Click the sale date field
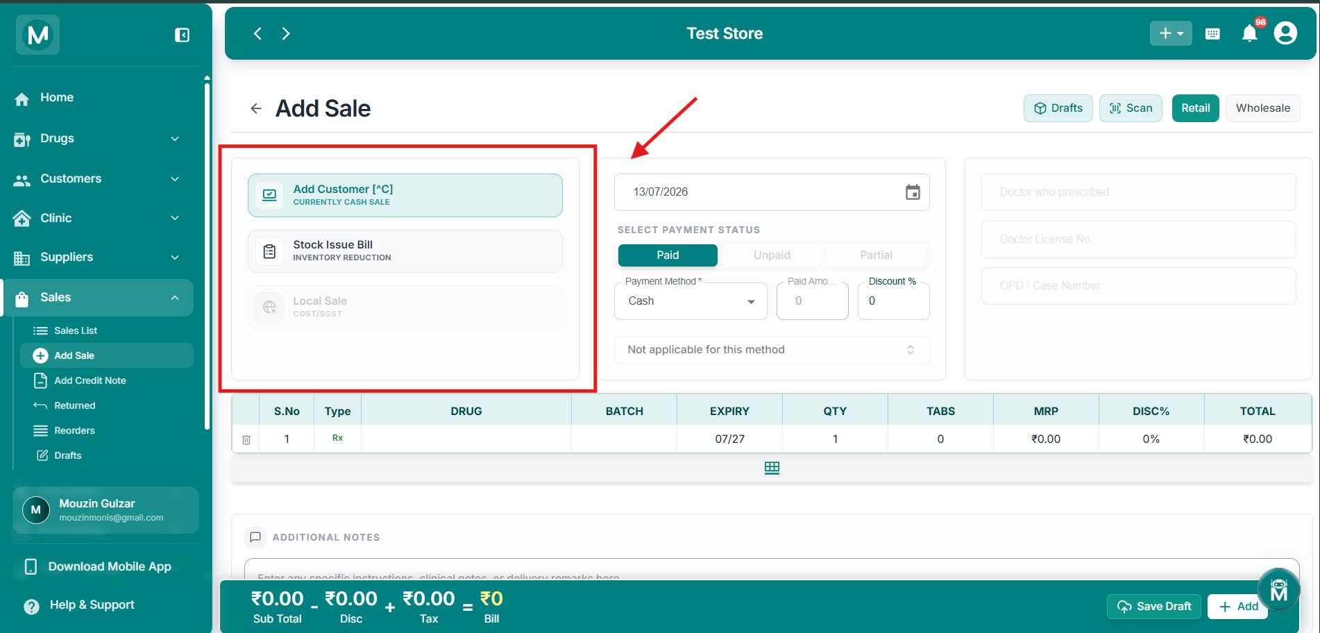 pos(772,192)
